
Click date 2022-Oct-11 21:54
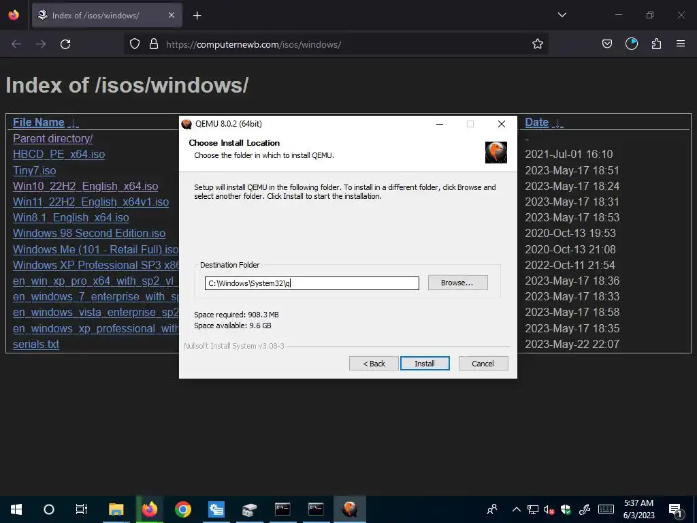[x=570, y=265]
